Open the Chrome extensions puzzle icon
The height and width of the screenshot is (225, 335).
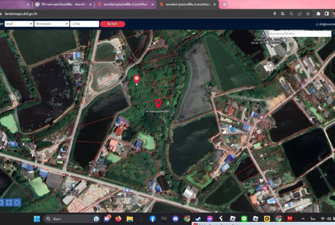pyautogui.click(x=318, y=14)
